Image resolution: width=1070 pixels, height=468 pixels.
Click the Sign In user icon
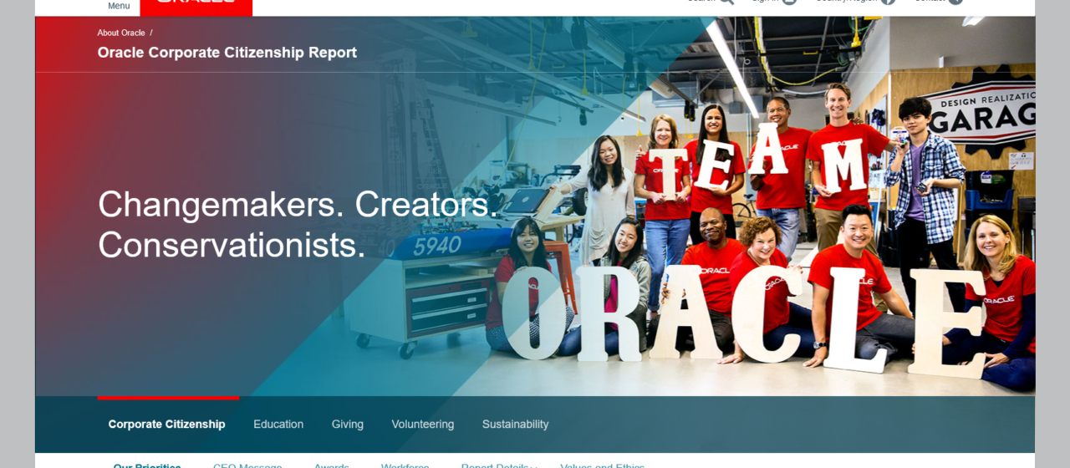788,2
